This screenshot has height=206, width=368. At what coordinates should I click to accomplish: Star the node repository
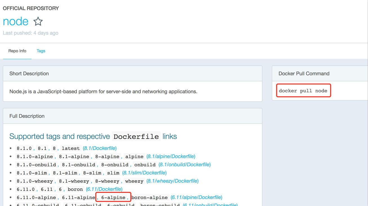pos(38,21)
